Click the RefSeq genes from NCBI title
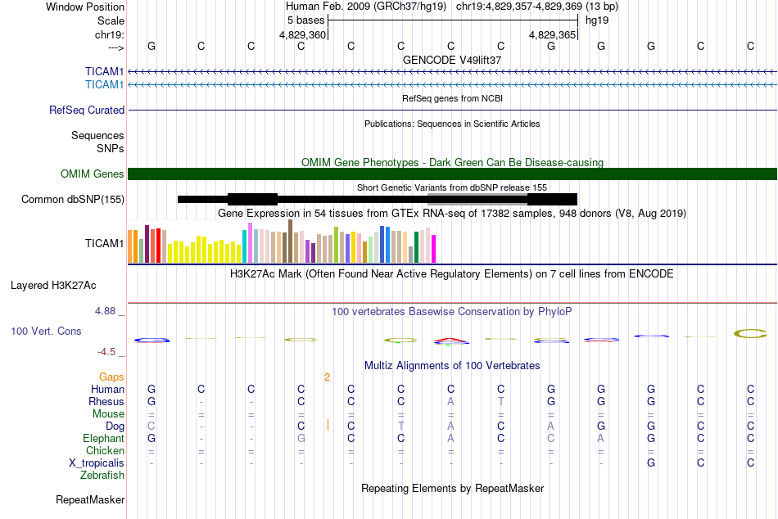This screenshot has width=778, height=519. [452, 98]
